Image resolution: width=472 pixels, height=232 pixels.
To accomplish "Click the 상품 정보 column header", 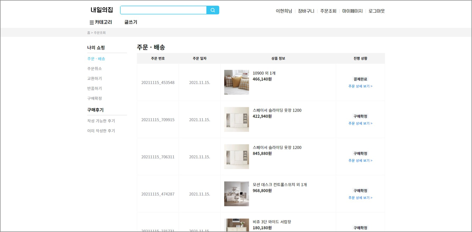I will pyautogui.click(x=278, y=59).
